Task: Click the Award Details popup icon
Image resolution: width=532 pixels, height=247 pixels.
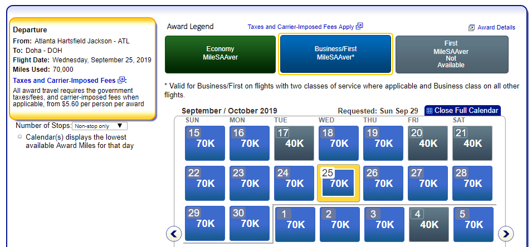Action: coord(471,28)
